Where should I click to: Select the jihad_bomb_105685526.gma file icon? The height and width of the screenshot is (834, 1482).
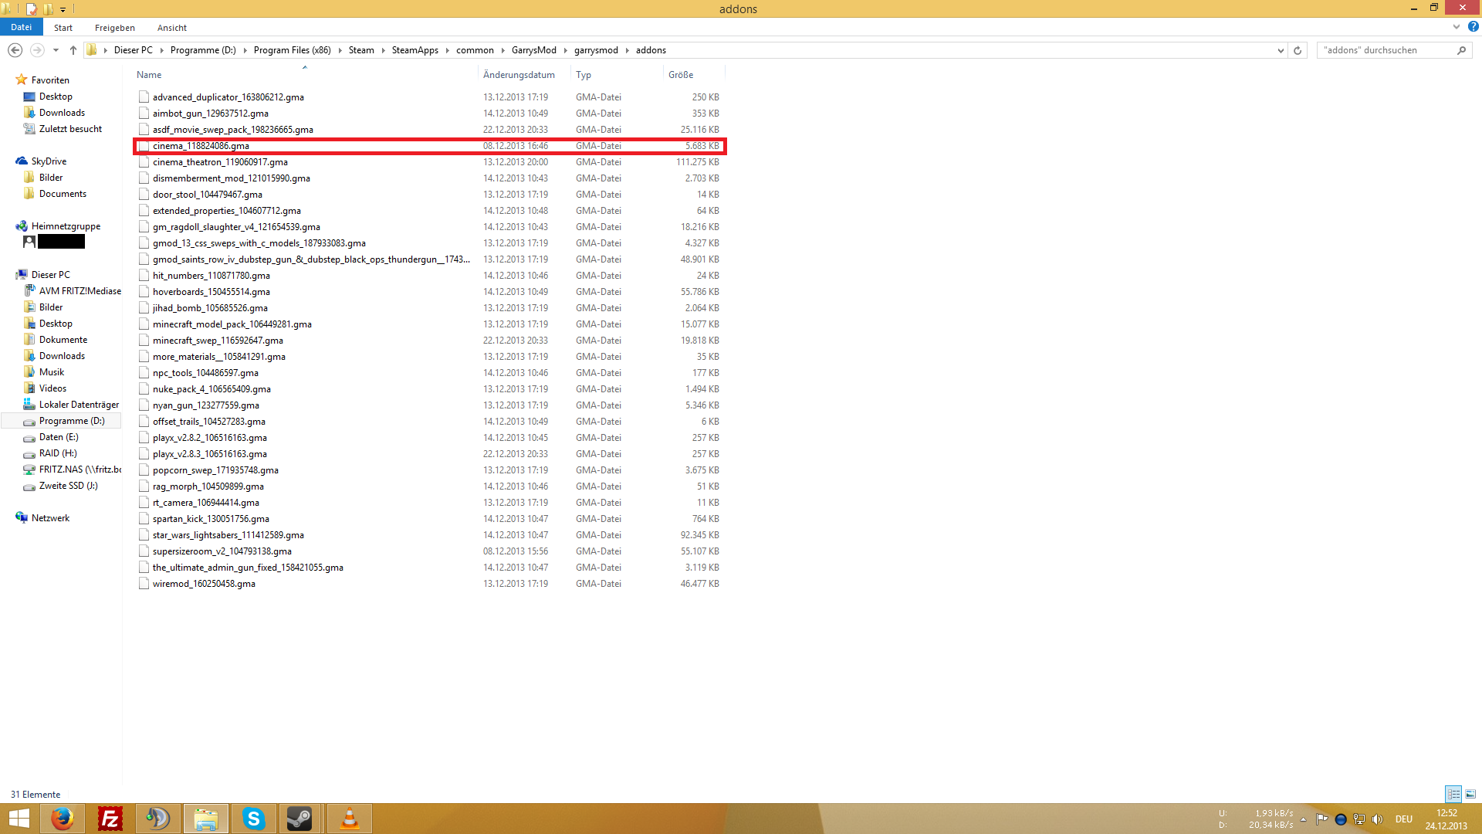tap(144, 308)
